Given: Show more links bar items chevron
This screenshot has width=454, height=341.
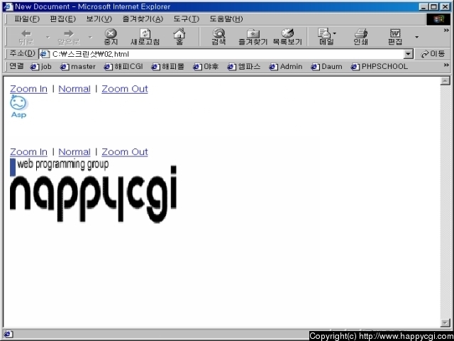Looking at the screenshot, I should tap(446, 65).
